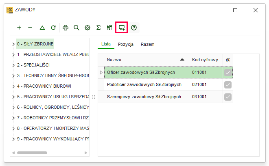The width and height of the screenshot is (269, 166).
Task: Click the tree scrollbar right arrow
Action: (x=86, y=153)
